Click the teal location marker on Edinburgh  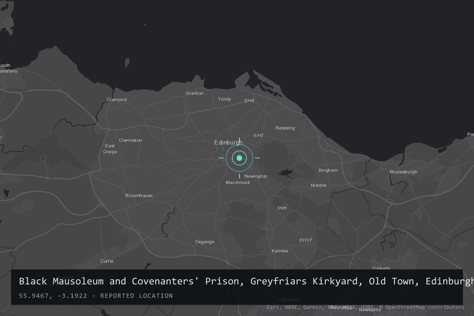tap(239, 158)
